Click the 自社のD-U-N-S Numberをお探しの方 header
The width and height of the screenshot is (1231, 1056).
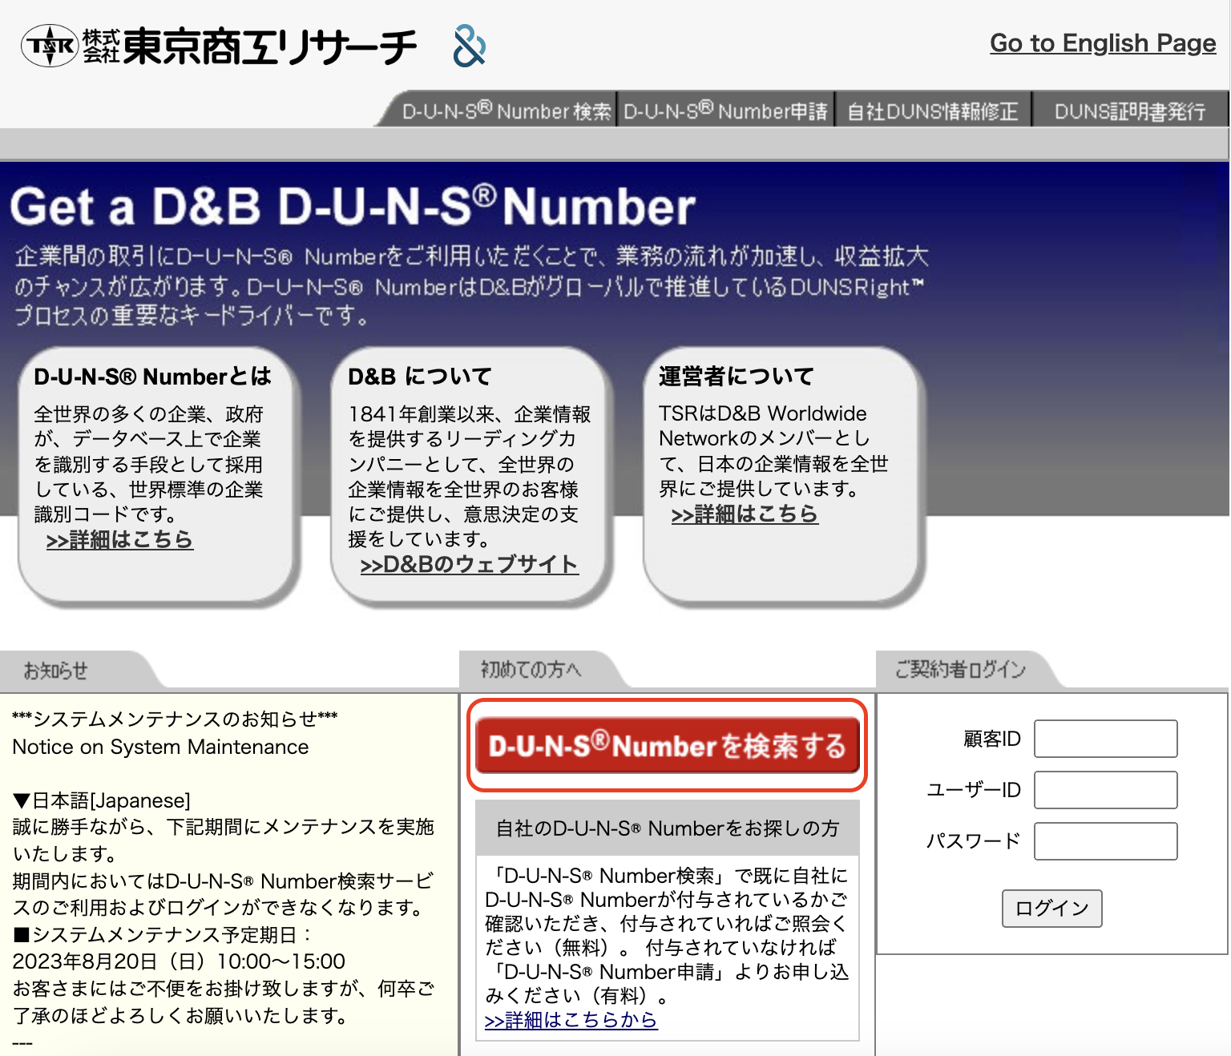point(667,828)
